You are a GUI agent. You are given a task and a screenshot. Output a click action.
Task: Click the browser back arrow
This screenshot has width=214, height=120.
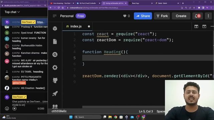click(x=50, y=8)
